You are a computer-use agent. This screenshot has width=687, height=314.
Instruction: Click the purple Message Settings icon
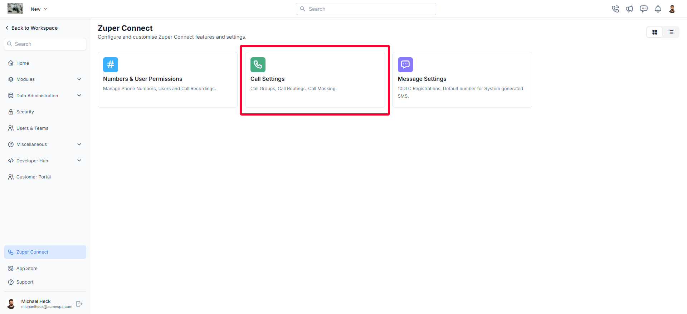click(405, 65)
